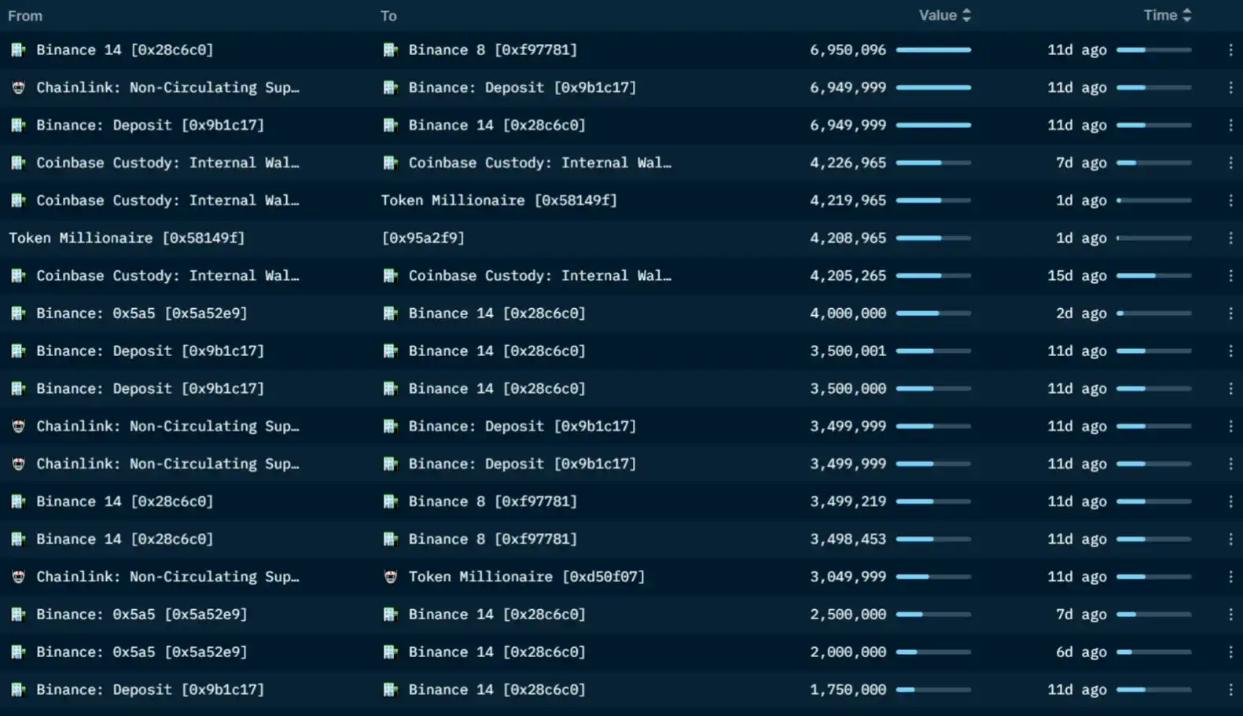This screenshot has width=1243, height=716.
Task: Sort transfers using the Time column arrows
Action: (x=1186, y=15)
